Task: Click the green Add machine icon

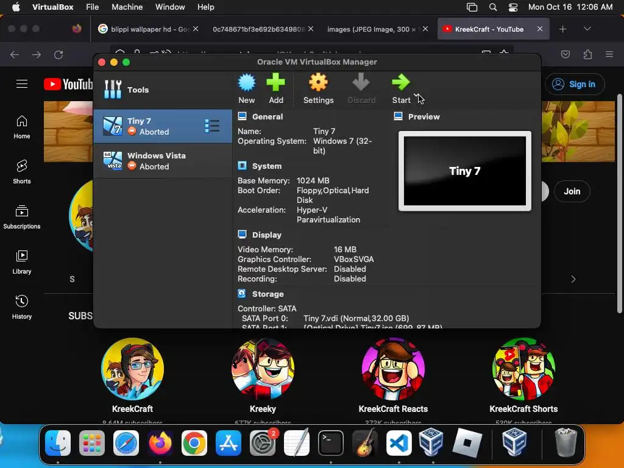Action: click(x=276, y=88)
